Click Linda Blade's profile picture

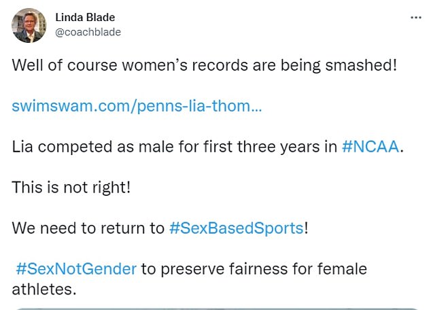coord(29,25)
